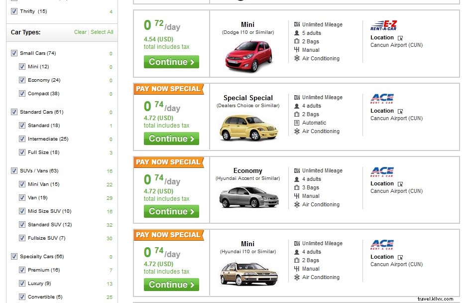Click Location pointer icon for E-Z Mini

pyautogui.click(x=400, y=38)
